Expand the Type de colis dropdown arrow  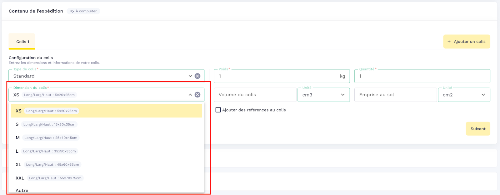pyautogui.click(x=190, y=76)
